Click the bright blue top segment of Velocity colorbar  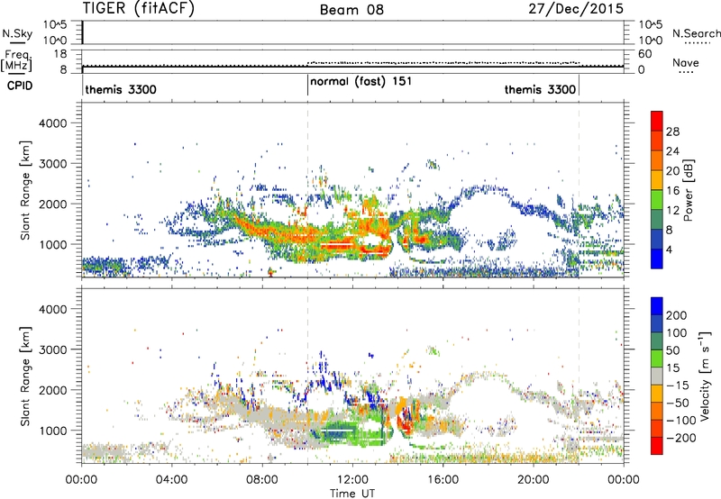pos(657,306)
